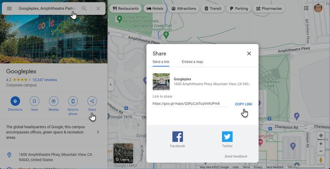330x169 pixels.
Task: Filter by Attractions chip
Action: [184, 9]
